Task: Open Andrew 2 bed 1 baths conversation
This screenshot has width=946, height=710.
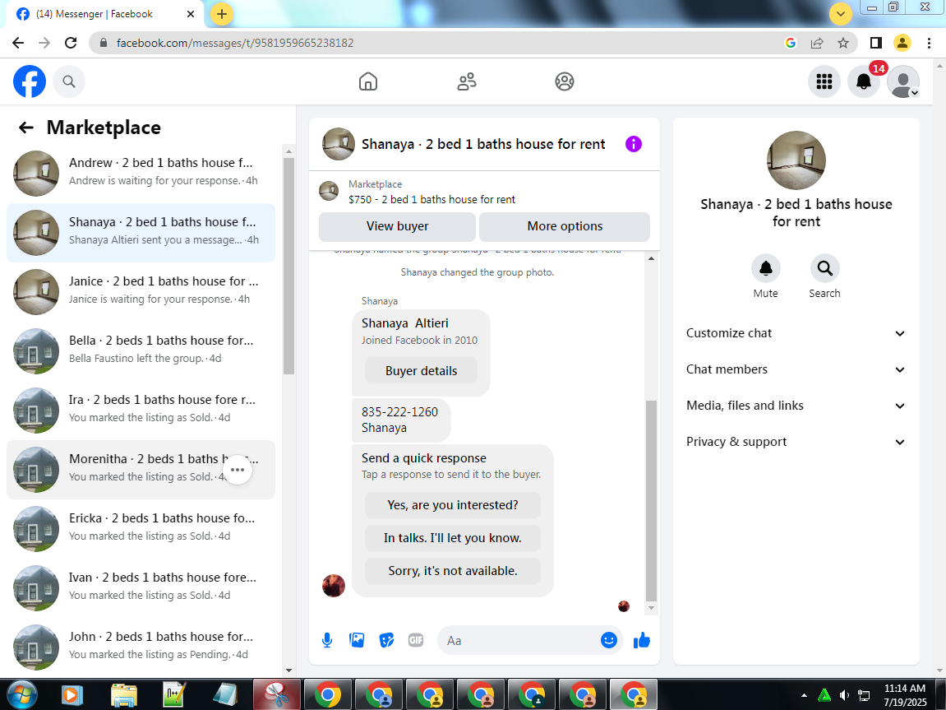Action: 141,174
